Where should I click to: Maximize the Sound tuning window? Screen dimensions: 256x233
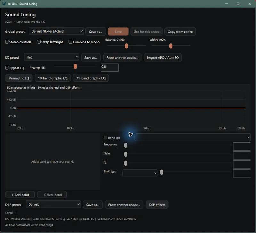tap(238, 4)
